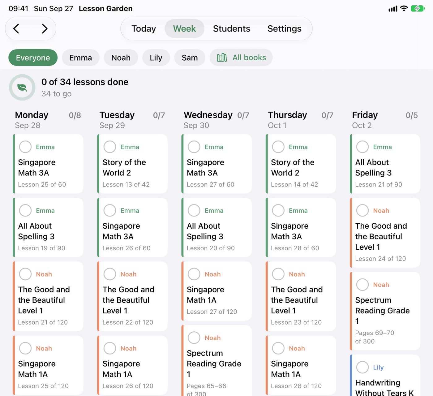
Task: Complete Friday Good and Beautiful Lesson 24
Action: pos(362,210)
